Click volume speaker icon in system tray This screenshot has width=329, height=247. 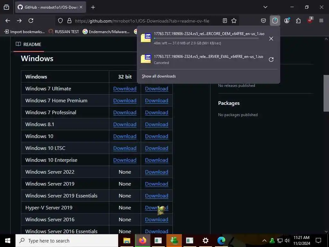[x=287, y=241]
